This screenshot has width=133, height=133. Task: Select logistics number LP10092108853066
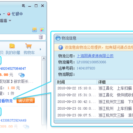(x=91, y=62)
